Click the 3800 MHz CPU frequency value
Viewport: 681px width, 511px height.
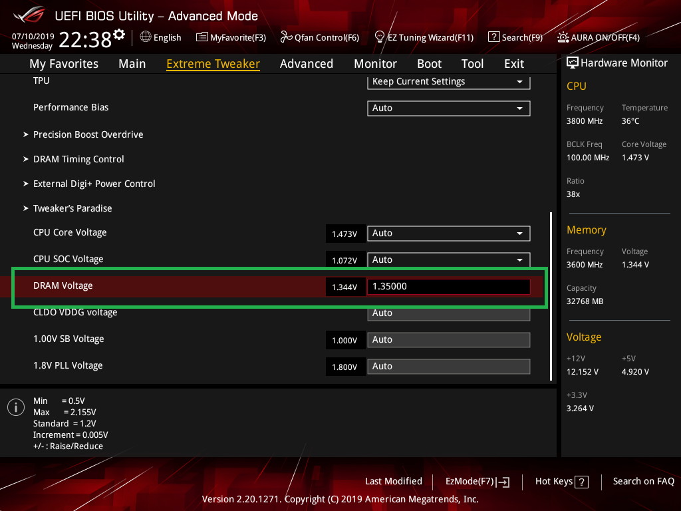coord(585,121)
